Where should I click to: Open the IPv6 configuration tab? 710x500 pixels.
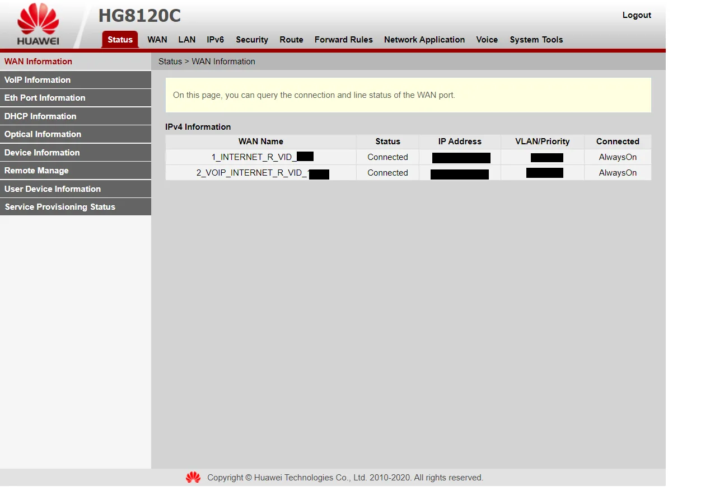(215, 40)
